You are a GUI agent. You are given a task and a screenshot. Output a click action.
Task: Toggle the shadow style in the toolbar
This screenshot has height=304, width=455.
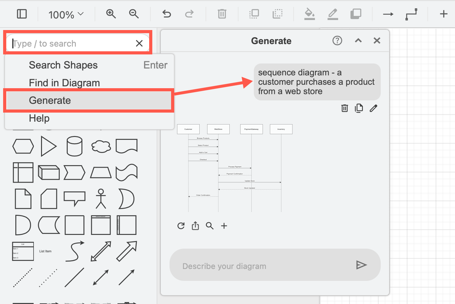coord(356,14)
